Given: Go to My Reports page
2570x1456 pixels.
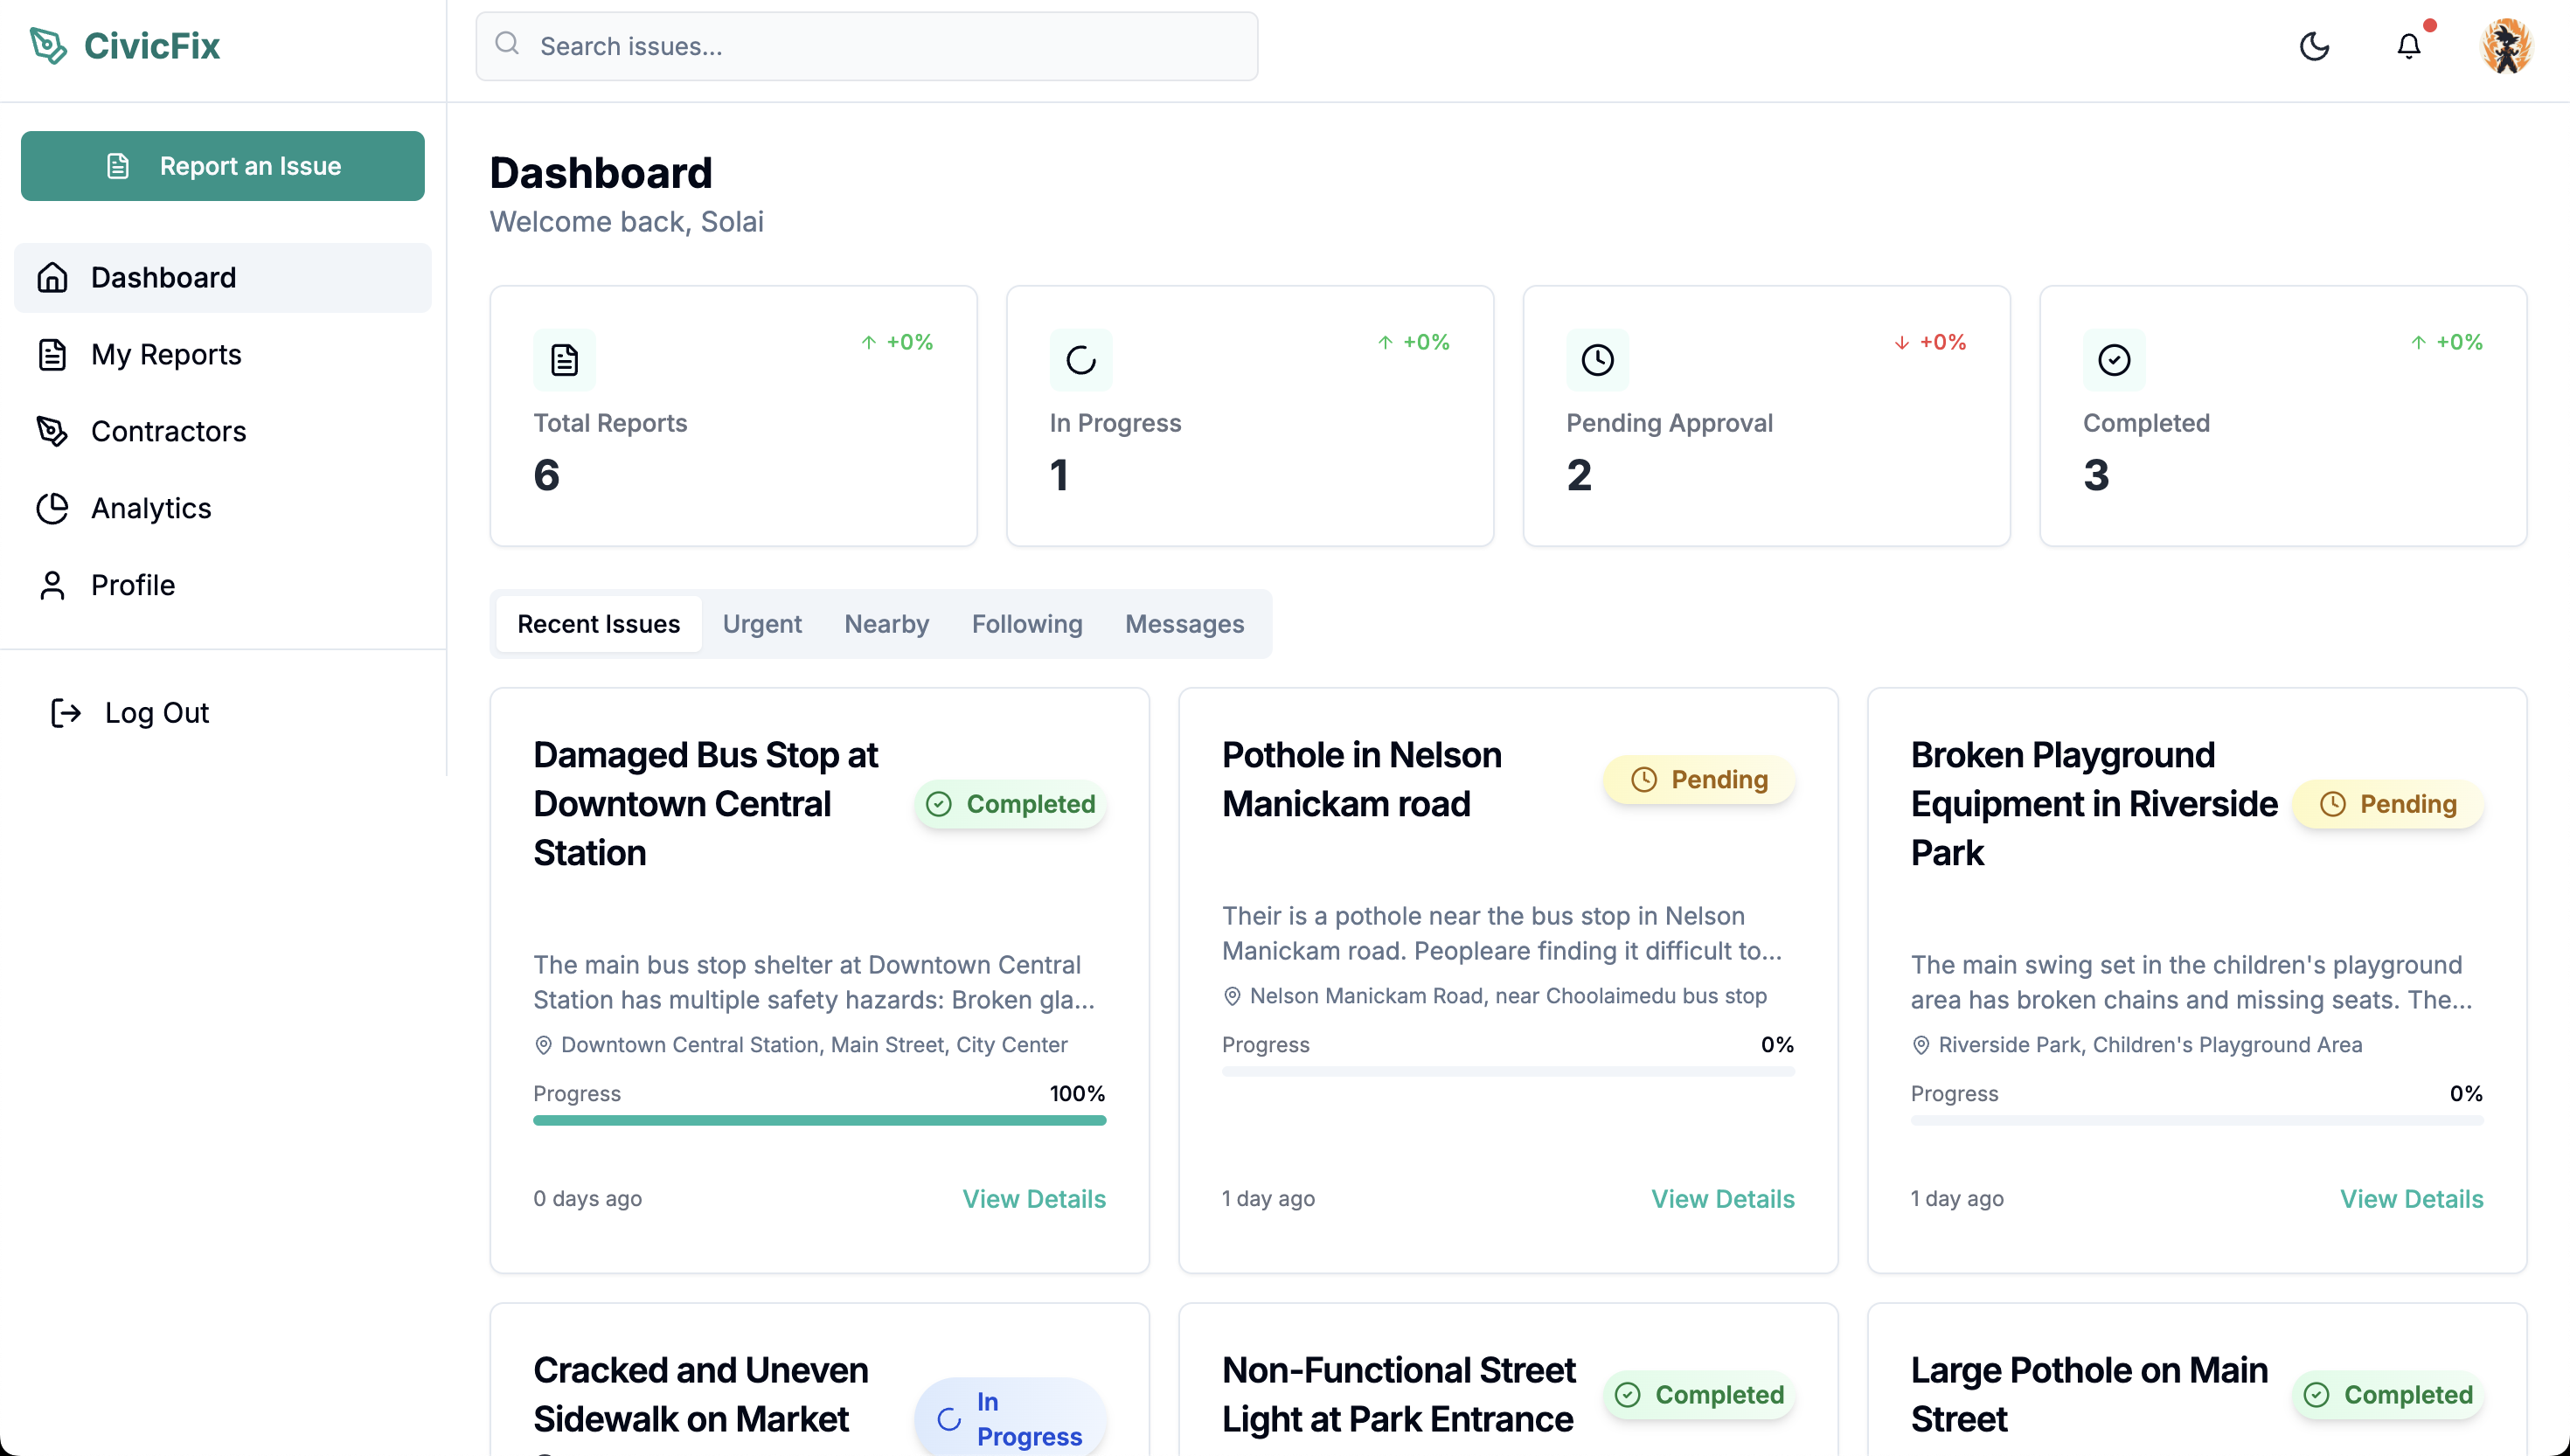Looking at the screenshot, I should pyautogui.click(x=166, y=354).
